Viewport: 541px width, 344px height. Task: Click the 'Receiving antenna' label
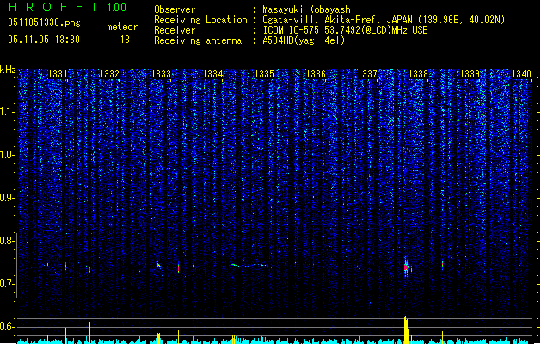coord(198,40)
